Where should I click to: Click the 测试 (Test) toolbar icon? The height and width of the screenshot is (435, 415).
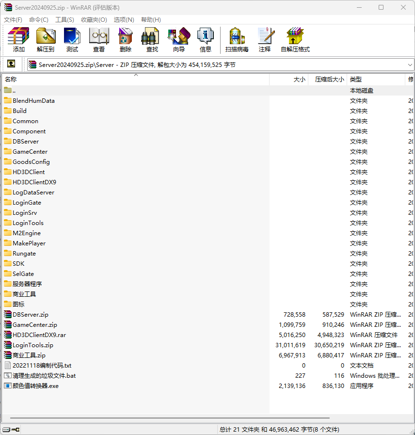tap(72, 40)
